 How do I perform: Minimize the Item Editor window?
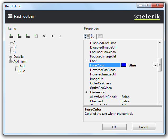[x=141, y=5]
